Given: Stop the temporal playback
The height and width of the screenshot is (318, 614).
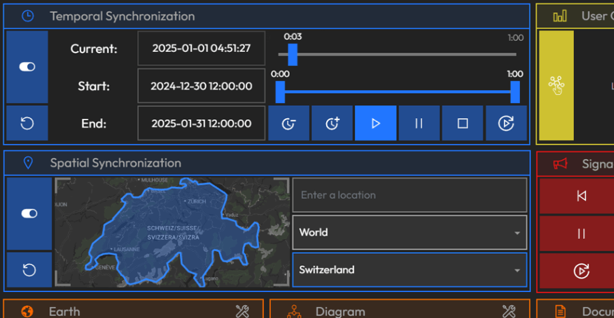Looking at the screenshot, I should click(x=463, y=124).
